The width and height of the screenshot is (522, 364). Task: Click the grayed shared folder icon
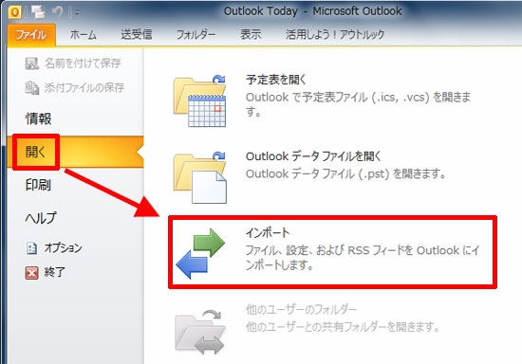click(199, 332)
